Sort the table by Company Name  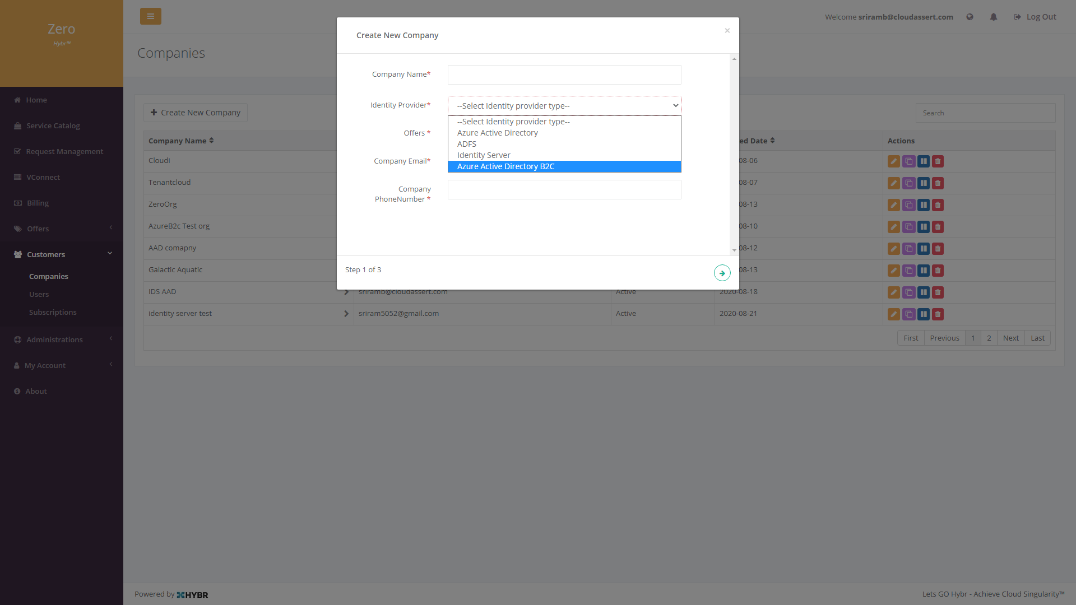181,141
